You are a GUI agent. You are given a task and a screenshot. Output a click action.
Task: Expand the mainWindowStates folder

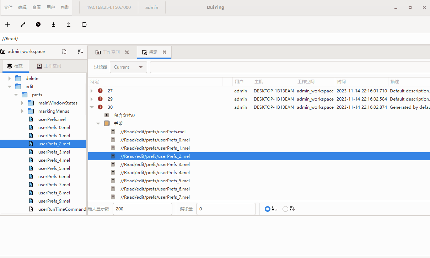point(22,103)
